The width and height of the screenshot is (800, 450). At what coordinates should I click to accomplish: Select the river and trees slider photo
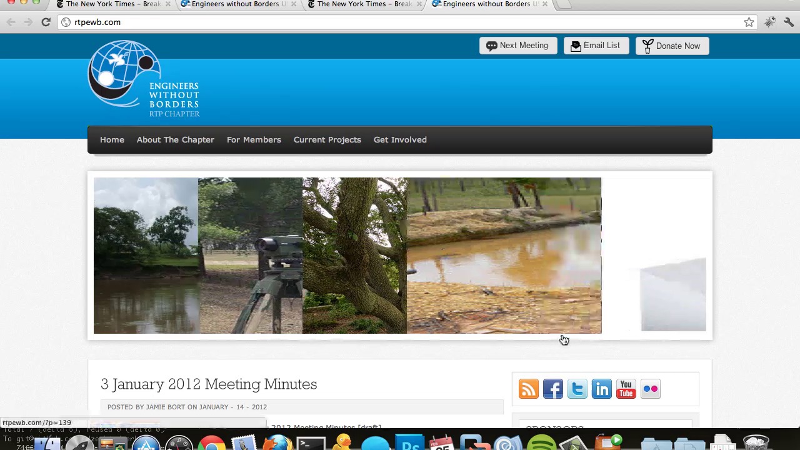pyautogui.click(x=146, y=256)
